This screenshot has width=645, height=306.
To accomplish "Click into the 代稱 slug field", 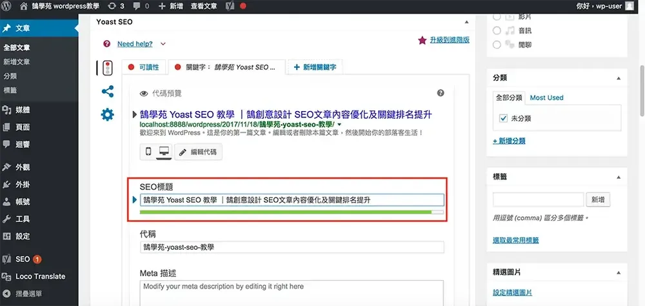I will click(292, 247).
